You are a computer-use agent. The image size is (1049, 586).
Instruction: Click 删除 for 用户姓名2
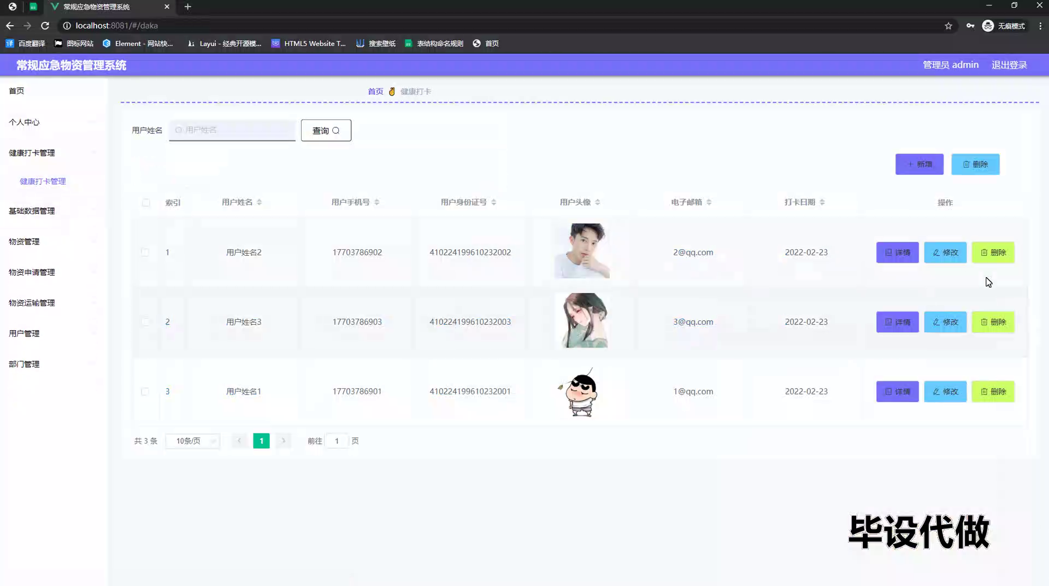click(993, 252)
